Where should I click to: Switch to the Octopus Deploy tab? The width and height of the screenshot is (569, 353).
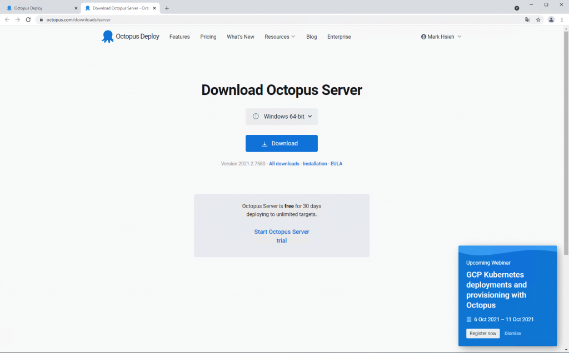tap(40, 8)
